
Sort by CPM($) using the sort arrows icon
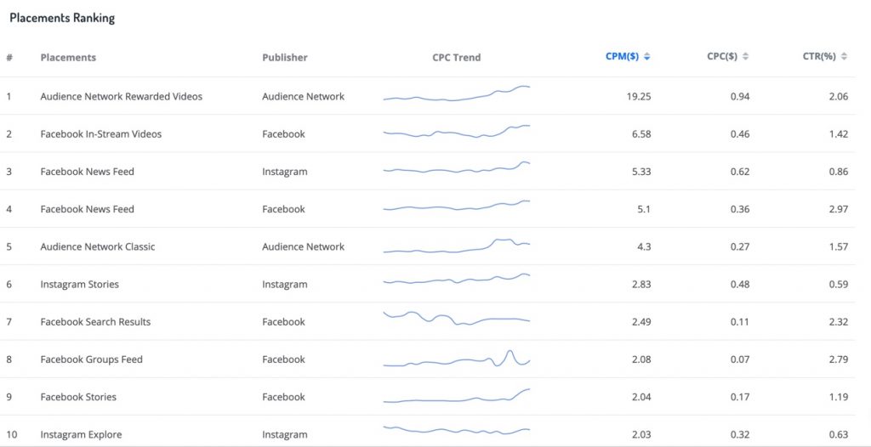click(647, 57)
